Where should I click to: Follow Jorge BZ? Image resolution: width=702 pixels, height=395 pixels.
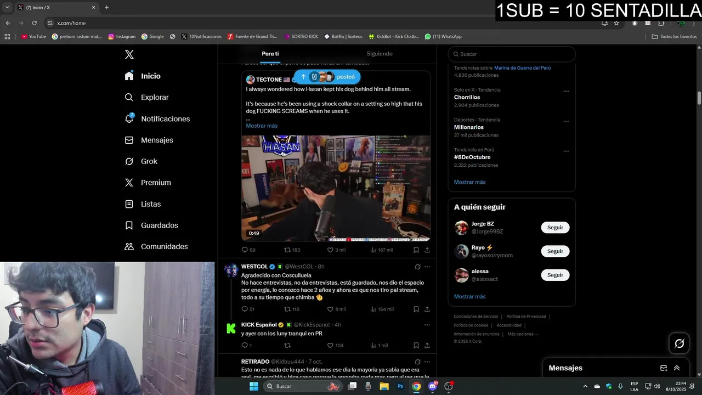(x=555, y=227)
